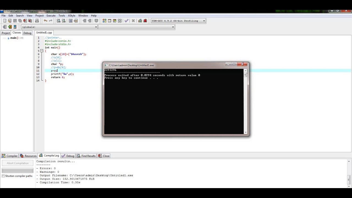
Task: Collapse the code fold at line 5
Action: pyautogui.click(x=42, y=51)
